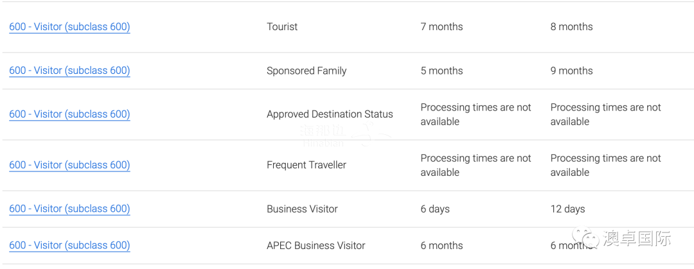Viewport: 694px width, 269px height.
Task: Open the Visitor 600 link in Sponsored Family row
Action: click(x=69, y=71)
